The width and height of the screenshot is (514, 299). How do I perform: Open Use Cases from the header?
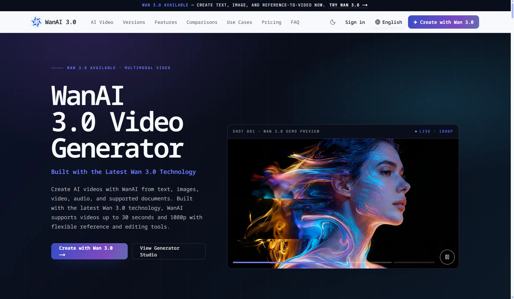point(240,22)
